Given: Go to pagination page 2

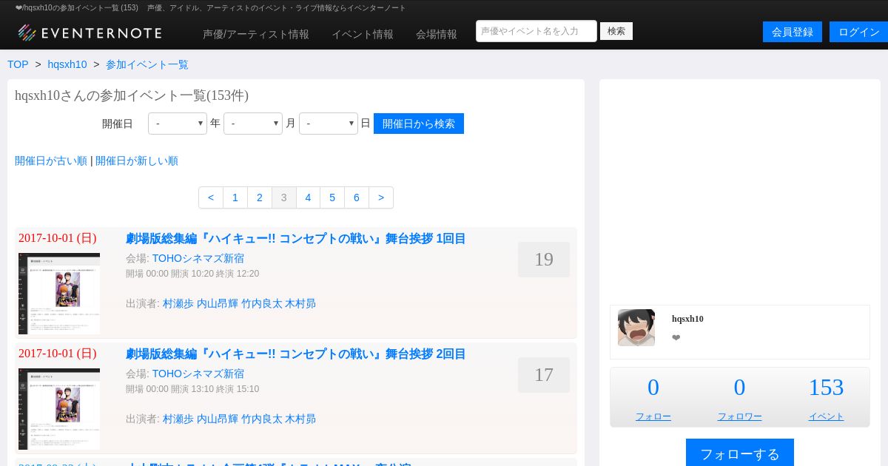Looking at the screenshot, I should pyautogui.click(x=260, y=197).
